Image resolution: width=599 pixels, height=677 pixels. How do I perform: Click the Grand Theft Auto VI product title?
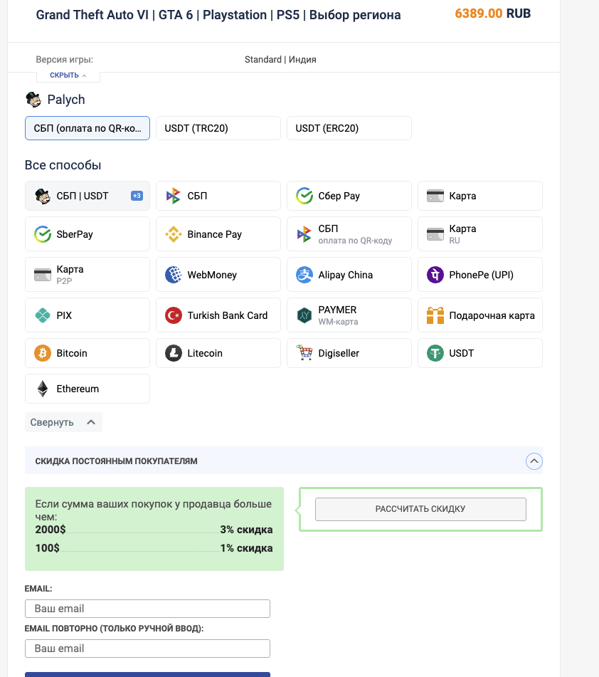(x=218, y=15)
